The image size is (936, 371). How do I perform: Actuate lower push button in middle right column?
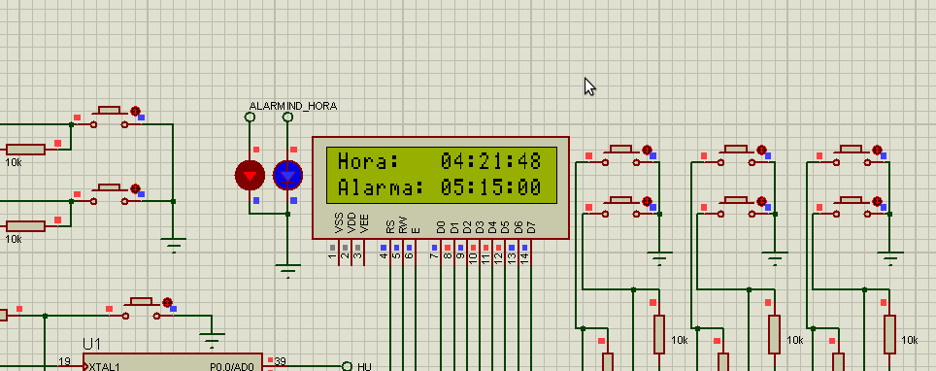point(736,206)
